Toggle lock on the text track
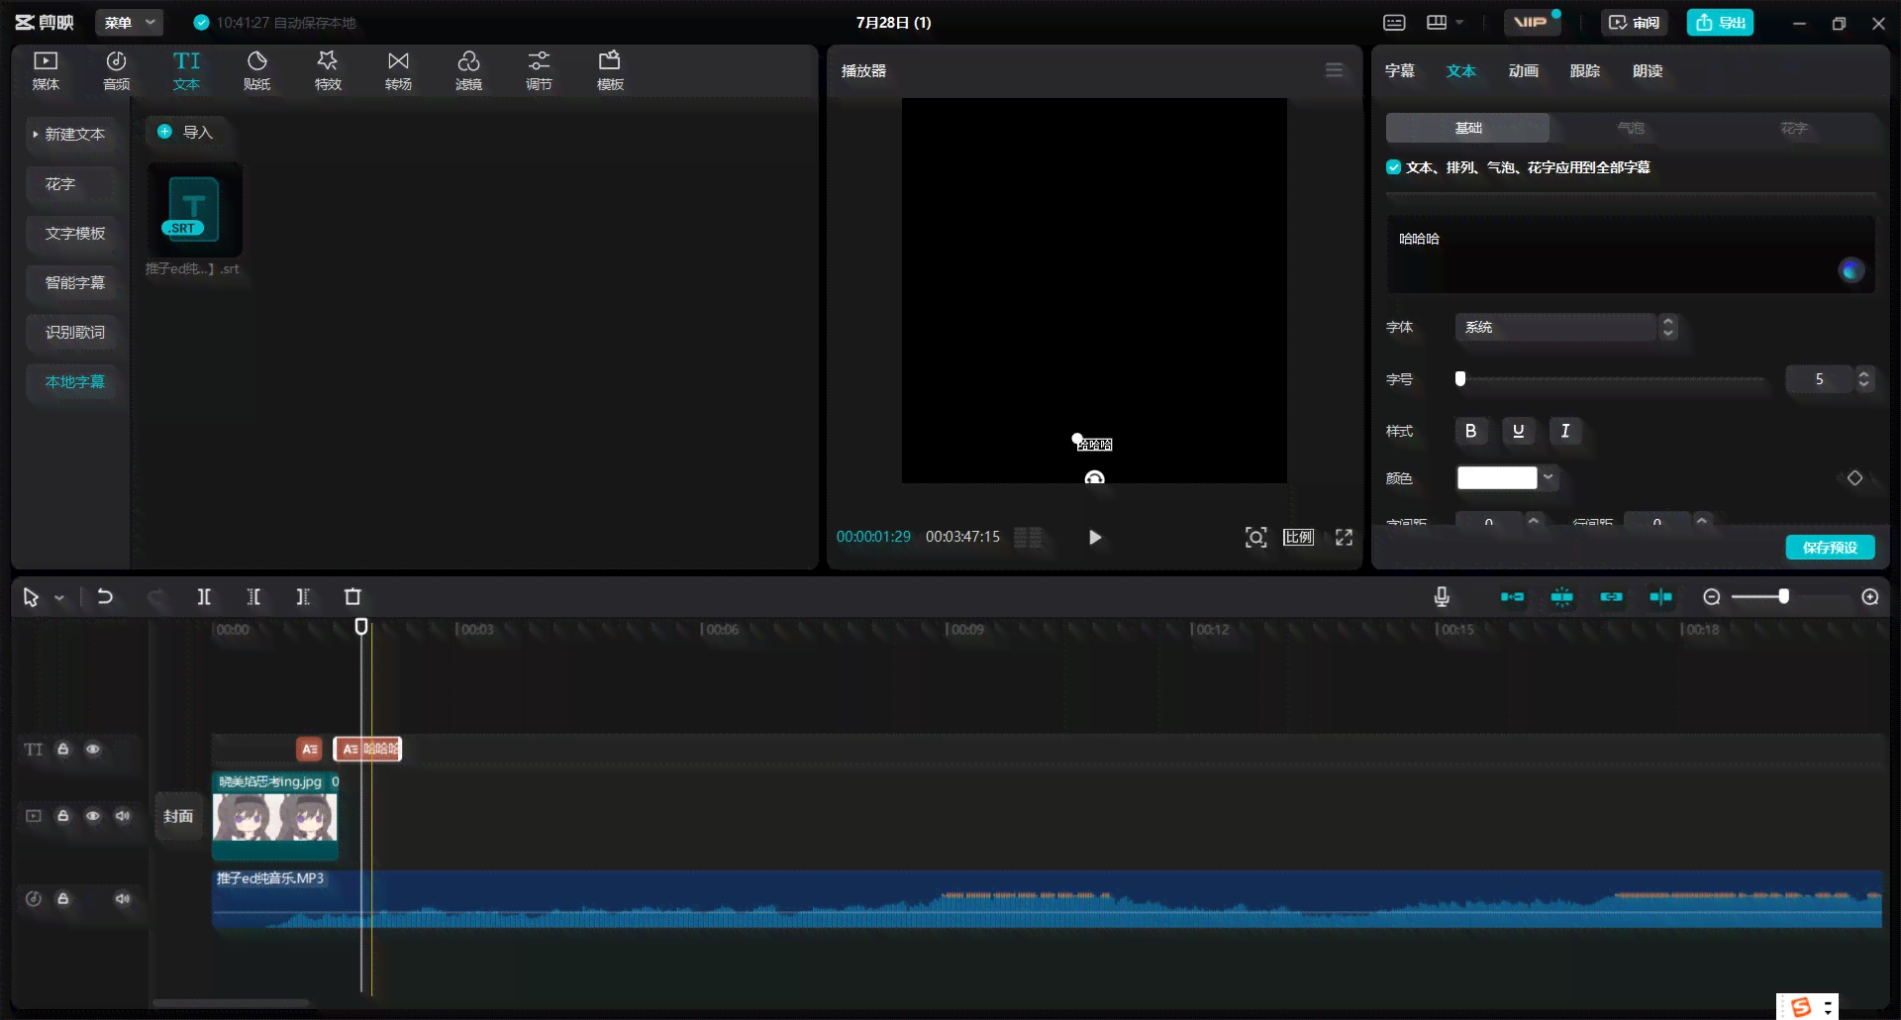The width and height of the screenshot is (1901, 1020). [x=62, y=749]
